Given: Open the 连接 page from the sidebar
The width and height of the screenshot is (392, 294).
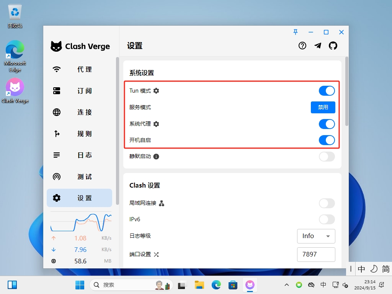Looking at the screenshot, I should pos(79,112).
